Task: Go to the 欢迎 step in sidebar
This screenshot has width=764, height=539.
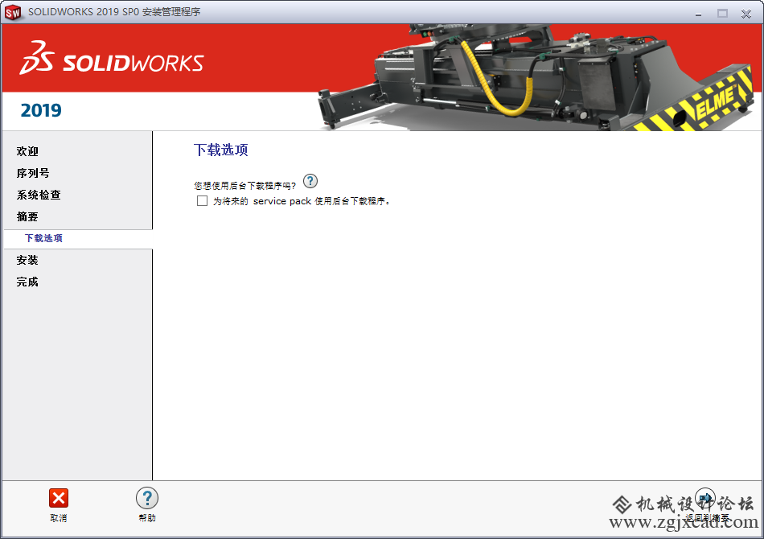Action: coord(27,151)
